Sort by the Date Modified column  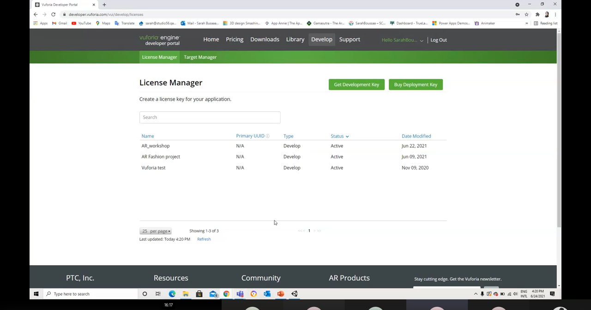[x=416, y=136]
